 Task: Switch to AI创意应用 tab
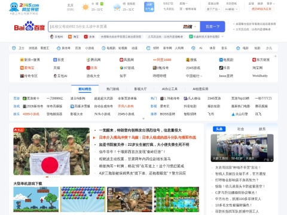click(200, 89)
